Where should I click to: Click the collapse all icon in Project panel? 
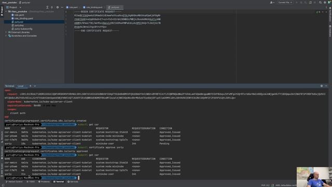(47, 7)
